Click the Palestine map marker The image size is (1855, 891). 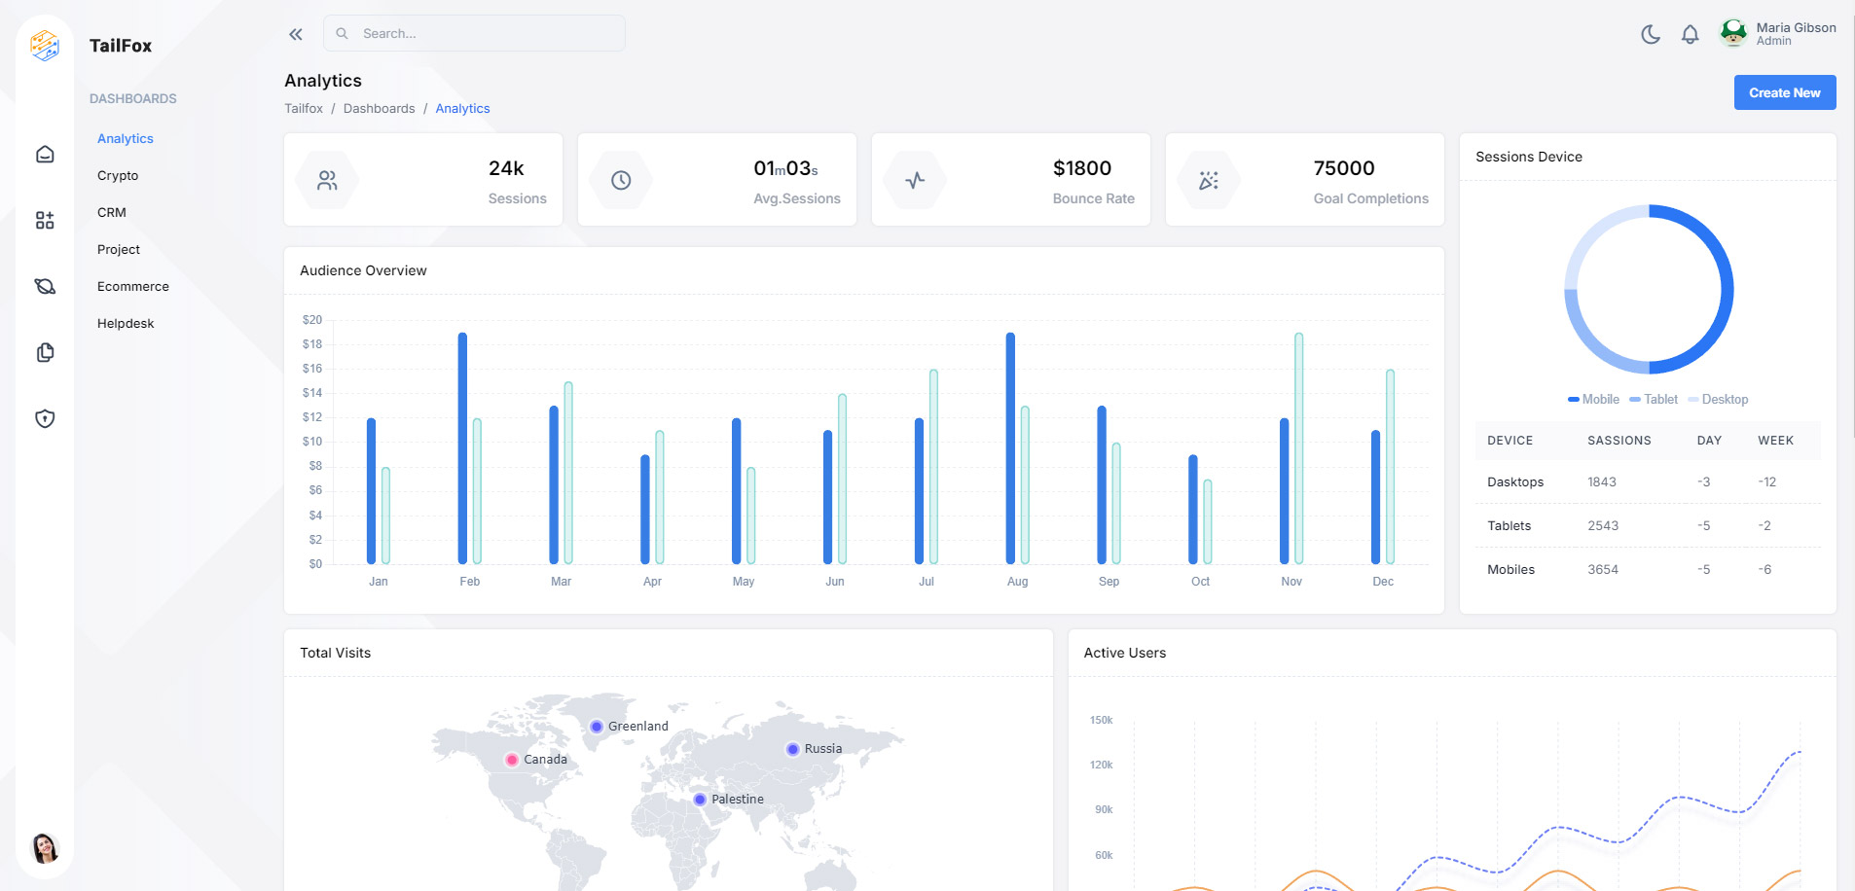tap(700, 800)
